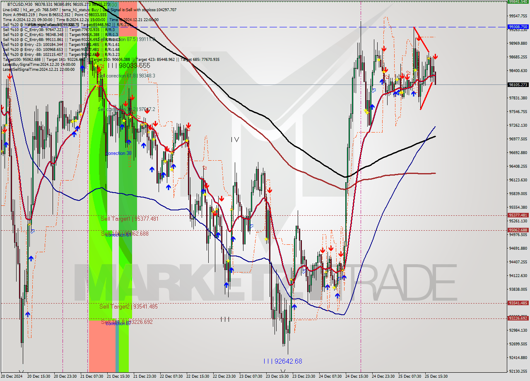Select the Sell %20 @ Entry -88 line
Screen dimensions: 530x381
pyautogui.click(x=61, y=54)
